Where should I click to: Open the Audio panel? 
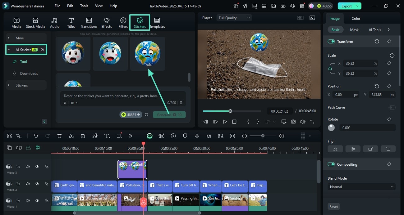(x=55, y=23)
